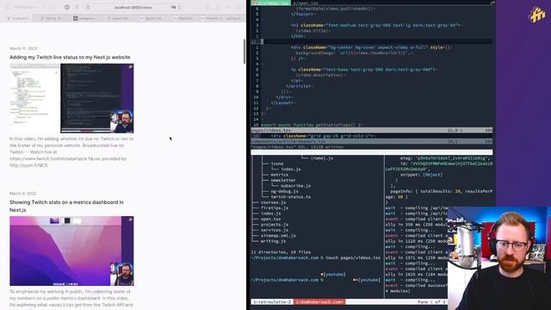Switch to the first Safari tab
This screenshot has width=551, height=310.
click(18, 18)
